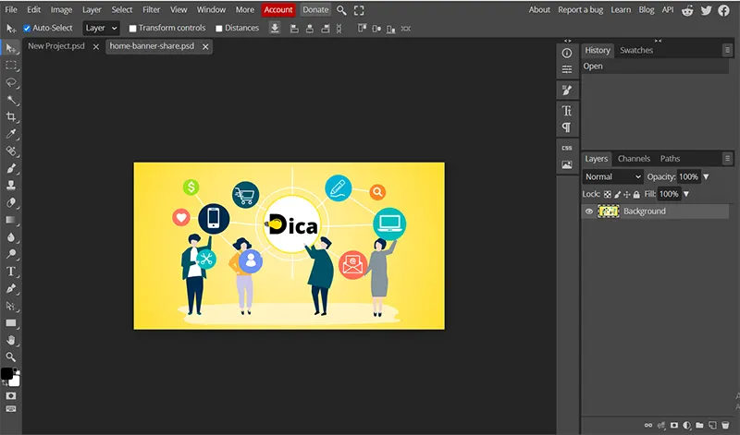Select the Crop tool
Image resolution: width=740 pixels, height=435 pixels.
pos(11,117)
